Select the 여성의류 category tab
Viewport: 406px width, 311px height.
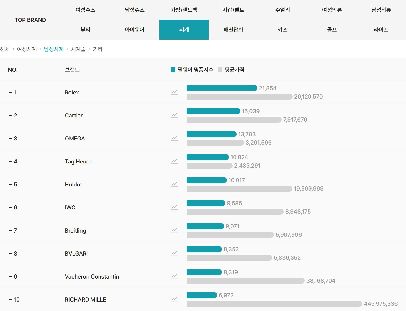[332, 10]
